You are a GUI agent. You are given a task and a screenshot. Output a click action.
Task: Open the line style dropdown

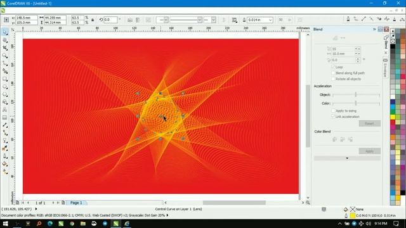200,20
